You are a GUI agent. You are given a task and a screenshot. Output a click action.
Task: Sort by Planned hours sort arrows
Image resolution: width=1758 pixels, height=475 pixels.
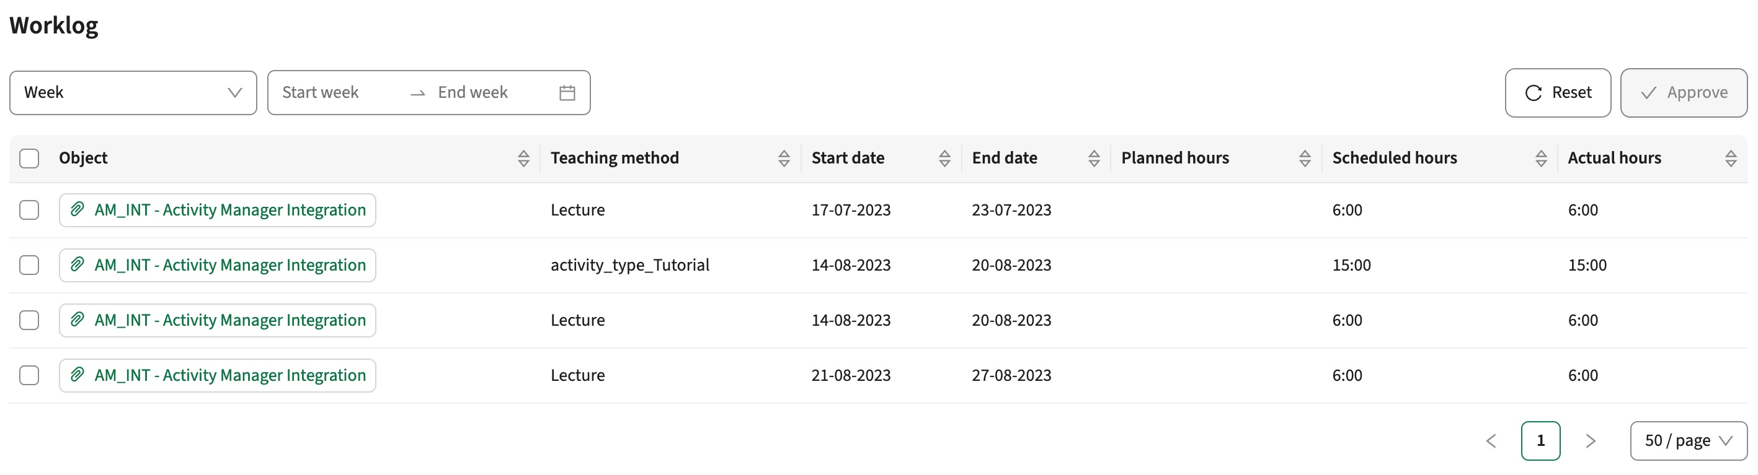coord(1305,158)
